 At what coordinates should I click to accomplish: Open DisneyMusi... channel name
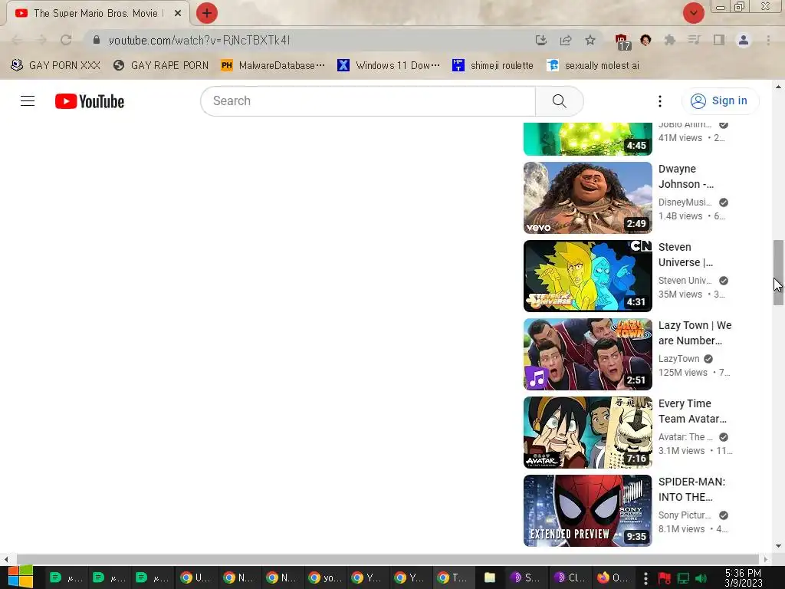(685, 202)
